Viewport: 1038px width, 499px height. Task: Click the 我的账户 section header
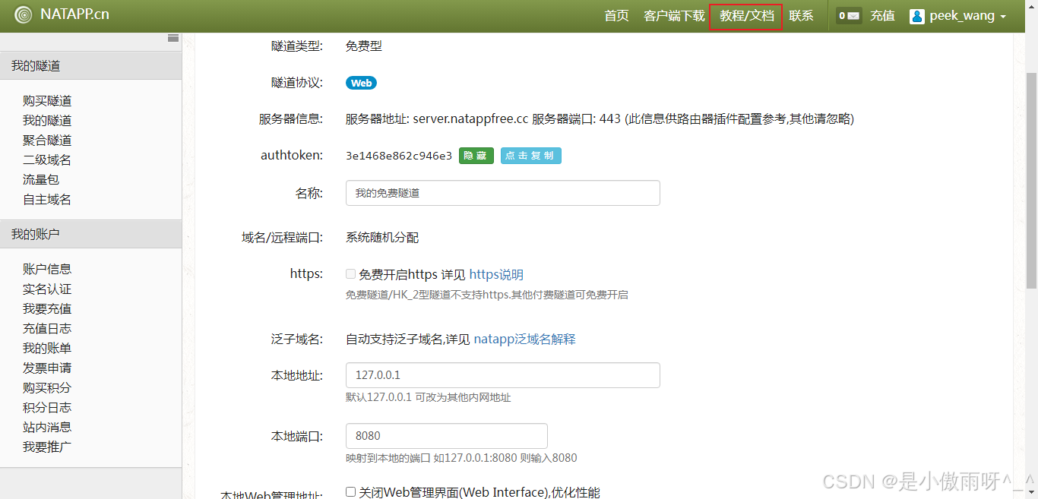point(90,235)
